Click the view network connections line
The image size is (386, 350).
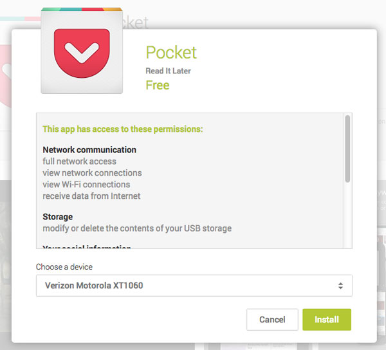[92, 173]
